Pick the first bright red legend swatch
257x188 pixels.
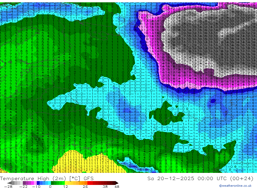89,183
